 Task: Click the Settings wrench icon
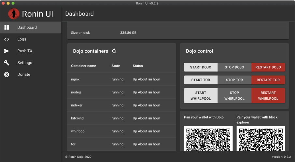(7, 63)
